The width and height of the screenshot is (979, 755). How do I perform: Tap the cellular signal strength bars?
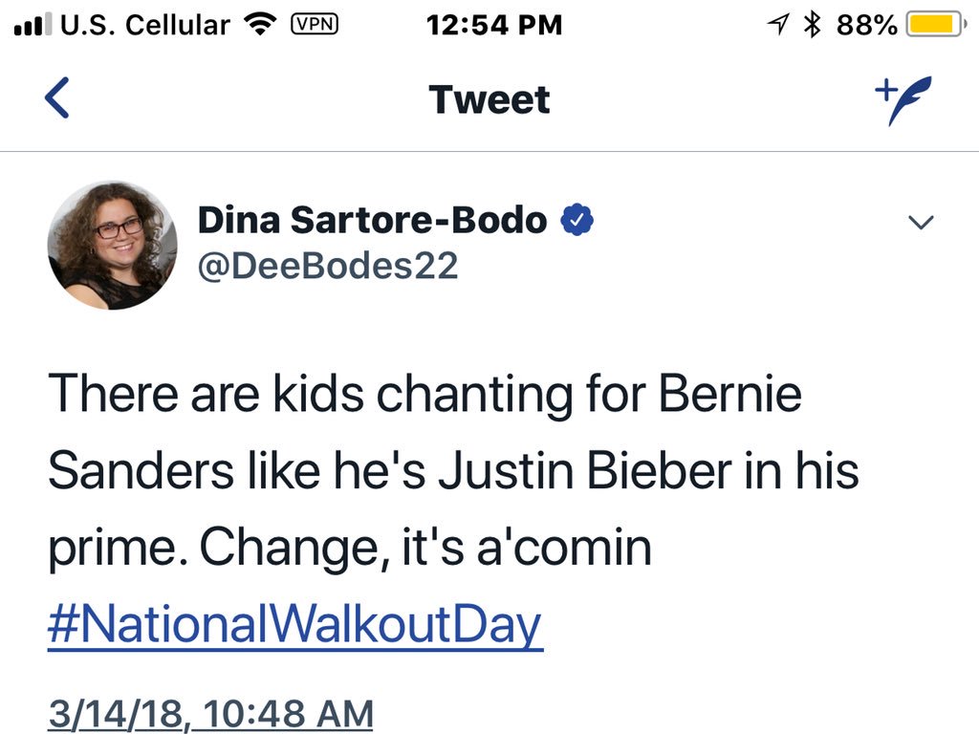coord(32,26)
